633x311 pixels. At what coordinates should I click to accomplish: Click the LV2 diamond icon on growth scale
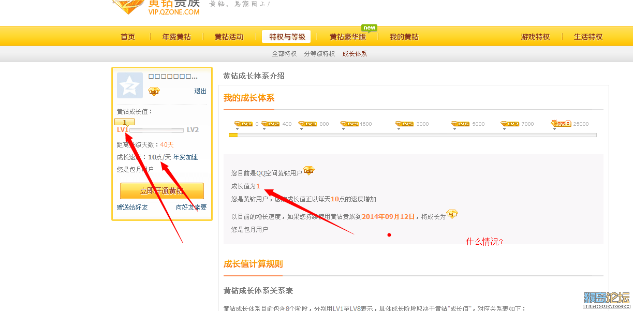click(x=270, y=124)
